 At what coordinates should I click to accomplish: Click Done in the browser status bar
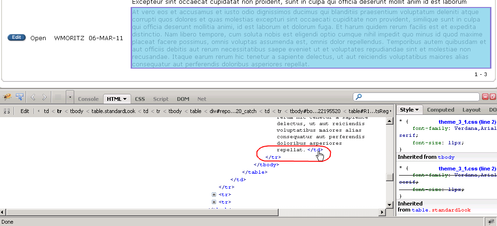click(7, 222)
